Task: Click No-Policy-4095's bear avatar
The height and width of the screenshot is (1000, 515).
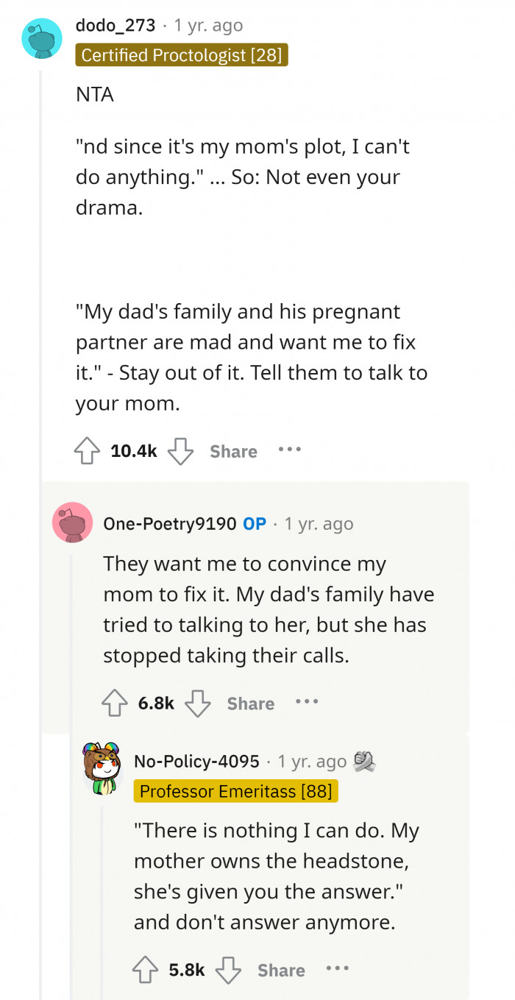Action: coord(102,768)
